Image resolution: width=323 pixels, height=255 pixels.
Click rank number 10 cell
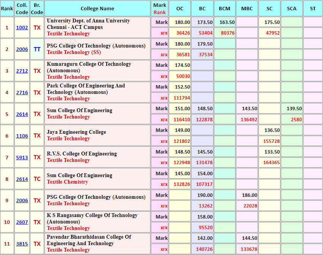pos(7,222)
